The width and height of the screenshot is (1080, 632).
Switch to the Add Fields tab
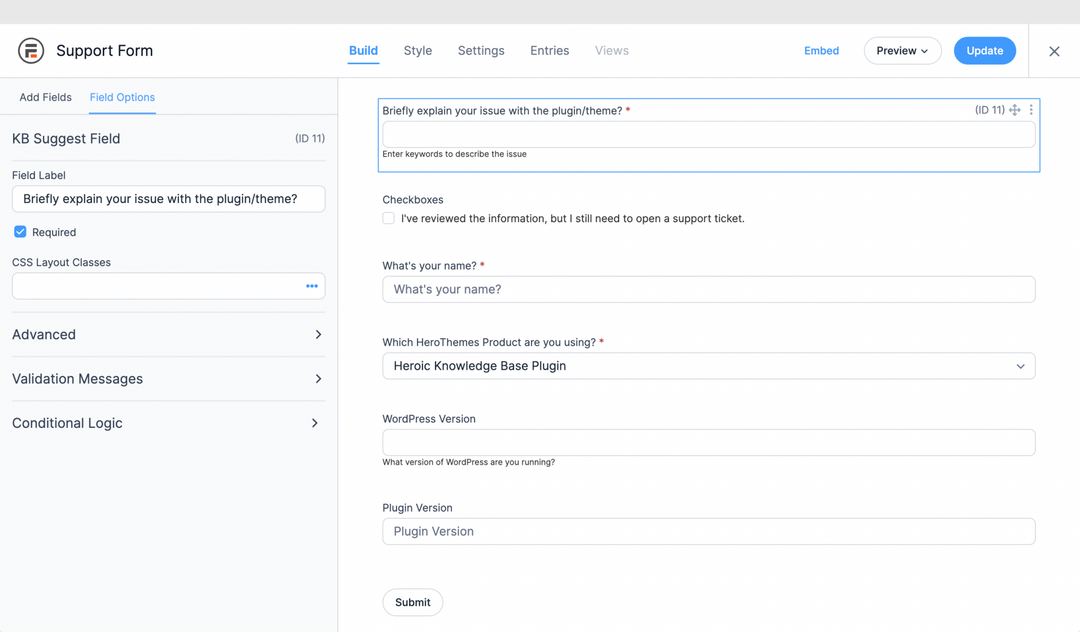pos(45,97)
